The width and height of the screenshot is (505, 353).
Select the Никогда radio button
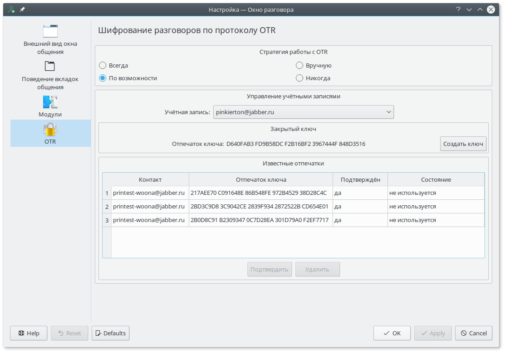click(299, 78)
